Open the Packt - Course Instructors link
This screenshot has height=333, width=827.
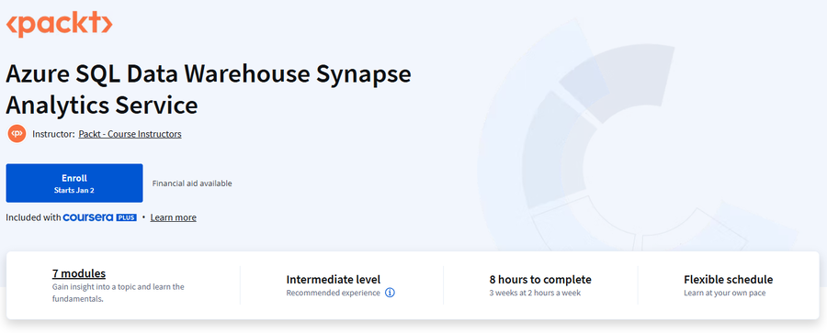130,134
